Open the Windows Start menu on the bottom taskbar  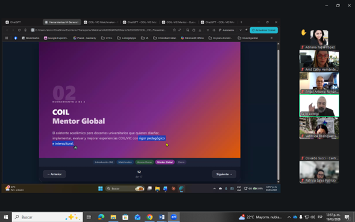[x=5, y=217]
